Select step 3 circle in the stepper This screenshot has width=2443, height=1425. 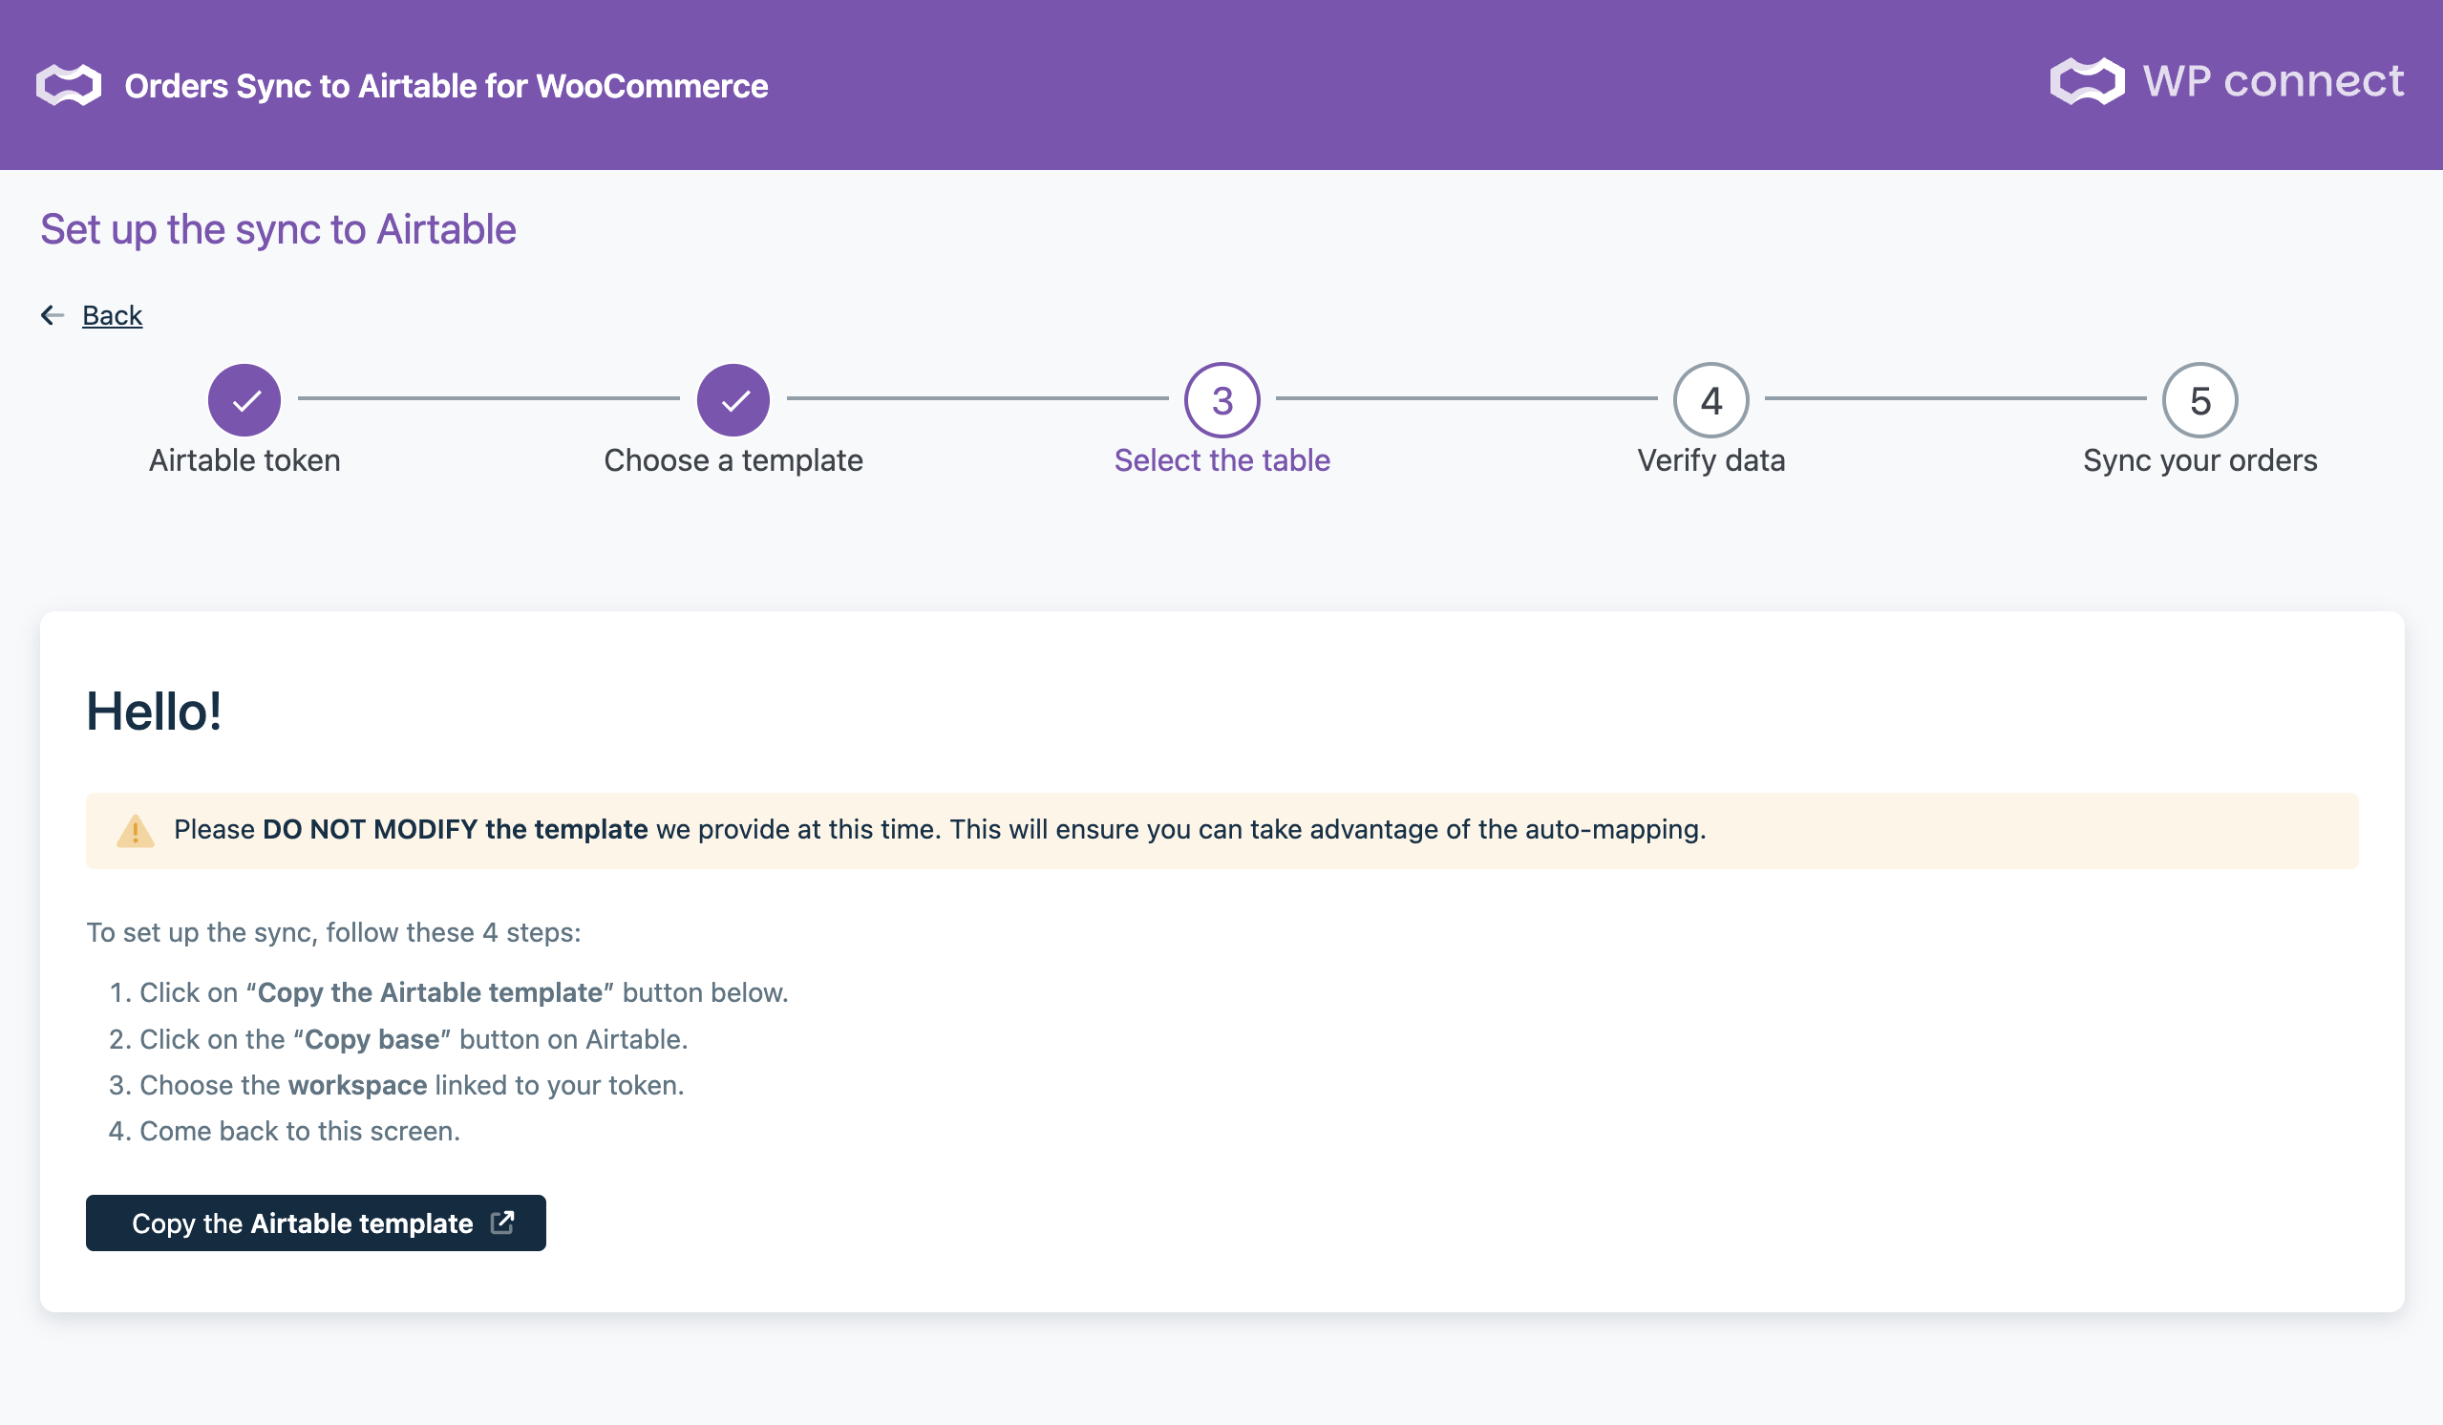(1221, 400)
